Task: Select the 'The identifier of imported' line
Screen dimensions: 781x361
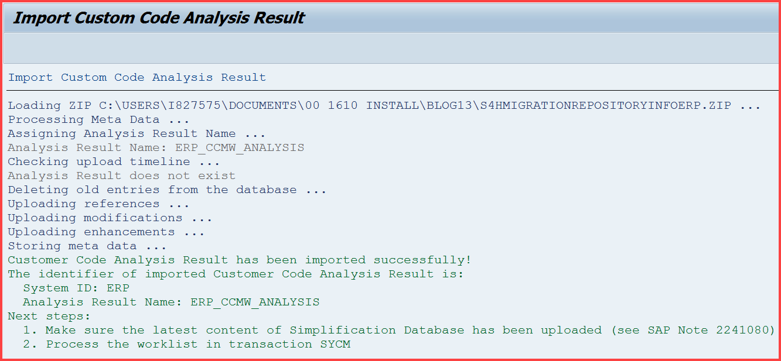Action: (x=236, y=274)
